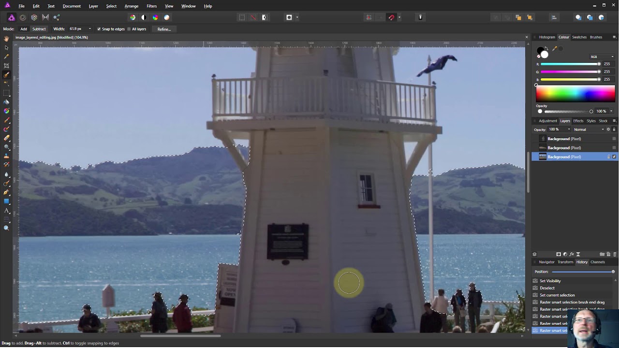Enable the All layers checkbox
619x348 pixels.
[x=129, y=29]
